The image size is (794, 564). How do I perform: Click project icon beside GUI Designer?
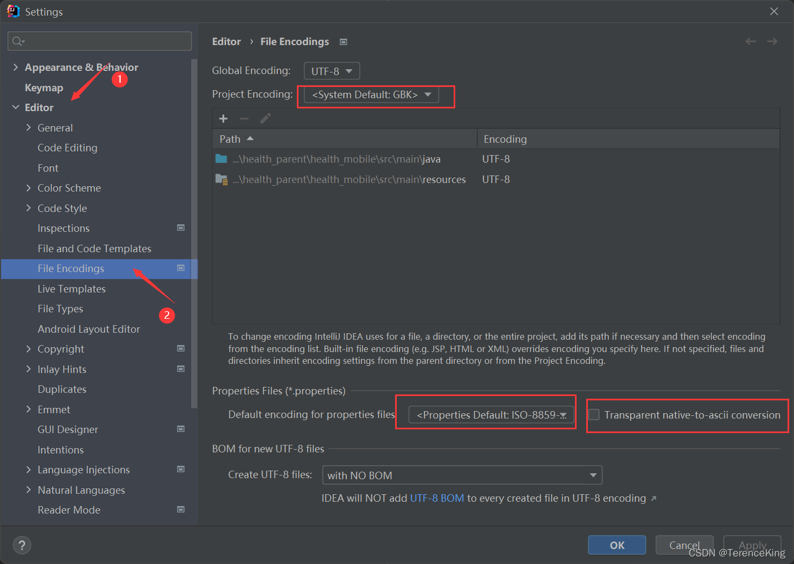(x=181, y=429)
